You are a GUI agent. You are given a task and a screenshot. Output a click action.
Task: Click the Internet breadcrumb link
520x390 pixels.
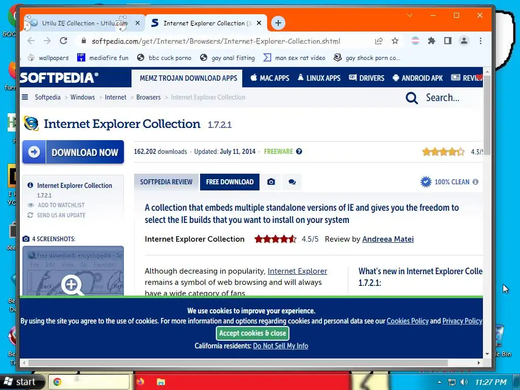coord(115,97)
